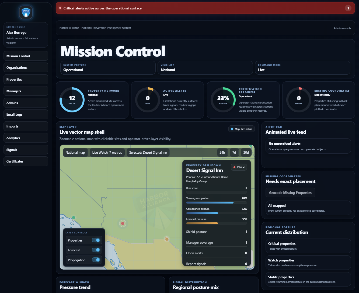Click the Active Alerts live gauge
This screenshot has width=359, height=293.
point(148,99)
